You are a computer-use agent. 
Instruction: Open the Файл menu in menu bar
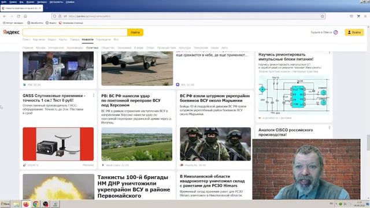pyautogui.click(x=4, y=2)
